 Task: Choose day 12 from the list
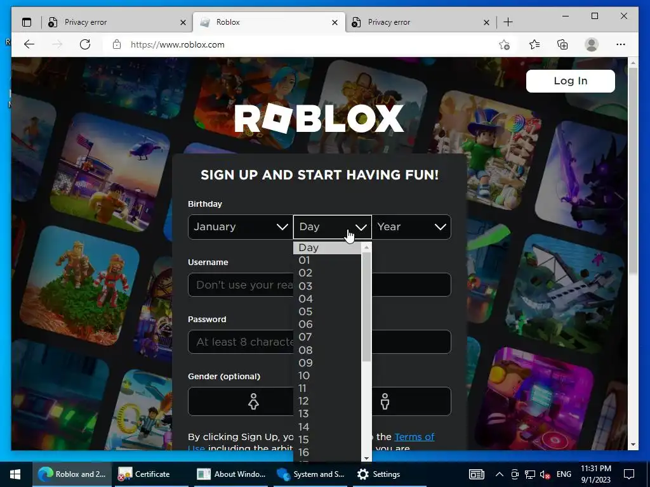[x=328, y=401]
